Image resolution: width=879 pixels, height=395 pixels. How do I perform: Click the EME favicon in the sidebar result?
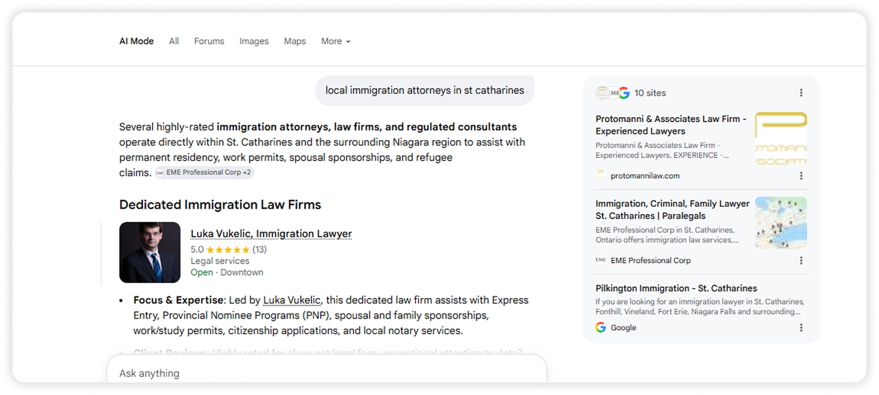coord(600,260)
